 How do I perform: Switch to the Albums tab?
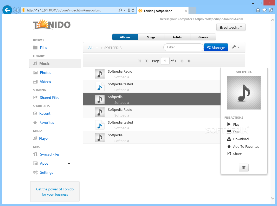pos(125,37)
